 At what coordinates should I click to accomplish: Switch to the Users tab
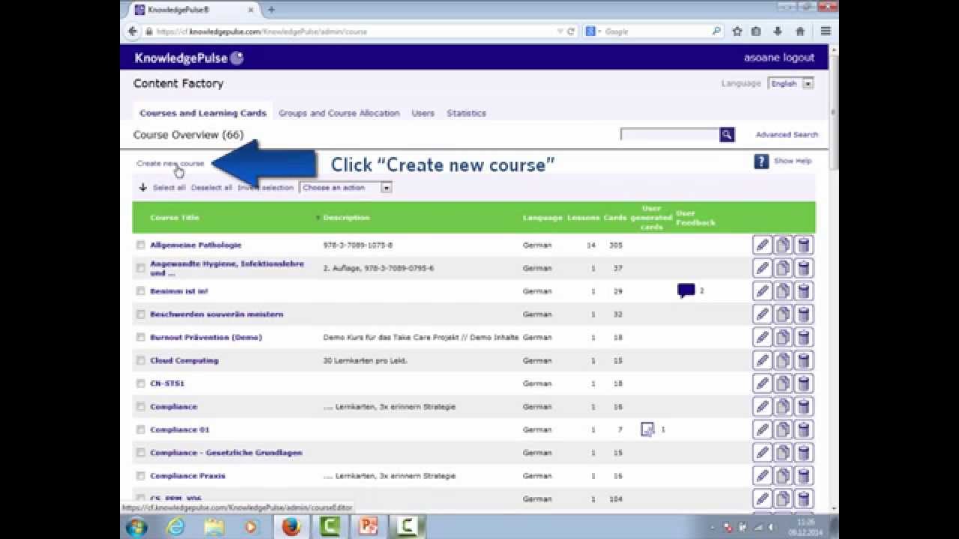point(423,113)
